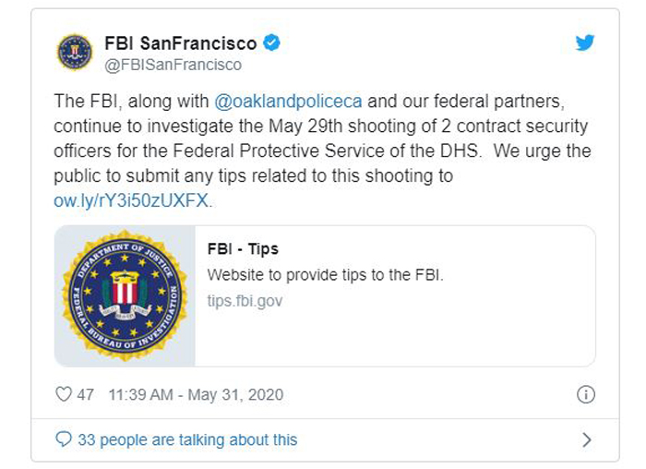646x469 pixels.
Task: Expand the conversation with right chevron
Action: 587,439
